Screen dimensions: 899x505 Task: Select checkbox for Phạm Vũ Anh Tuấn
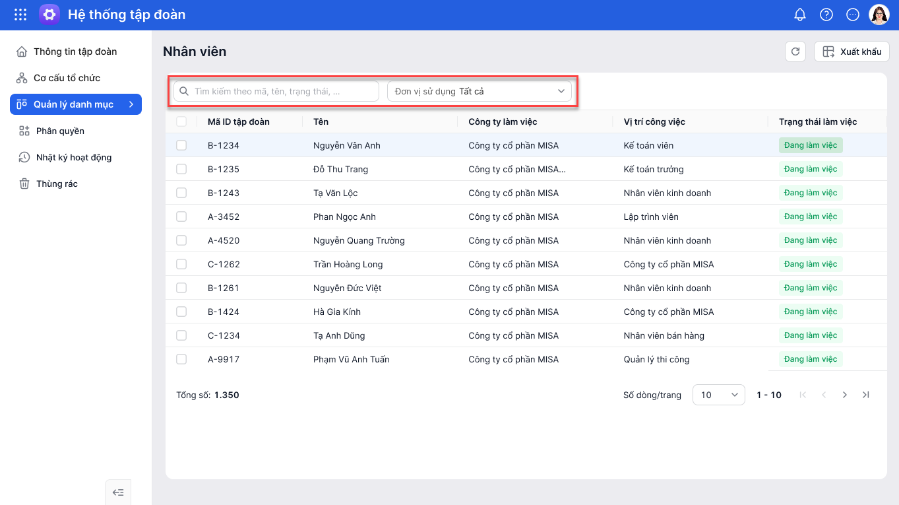(181, 359)
